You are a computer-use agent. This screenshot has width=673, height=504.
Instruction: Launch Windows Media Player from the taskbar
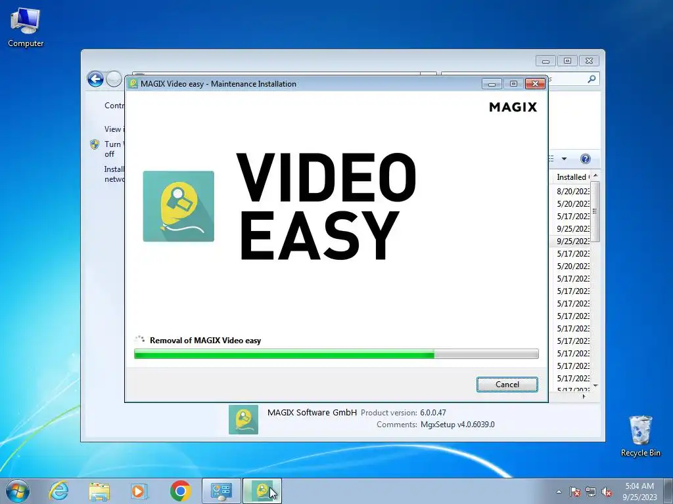139,491
